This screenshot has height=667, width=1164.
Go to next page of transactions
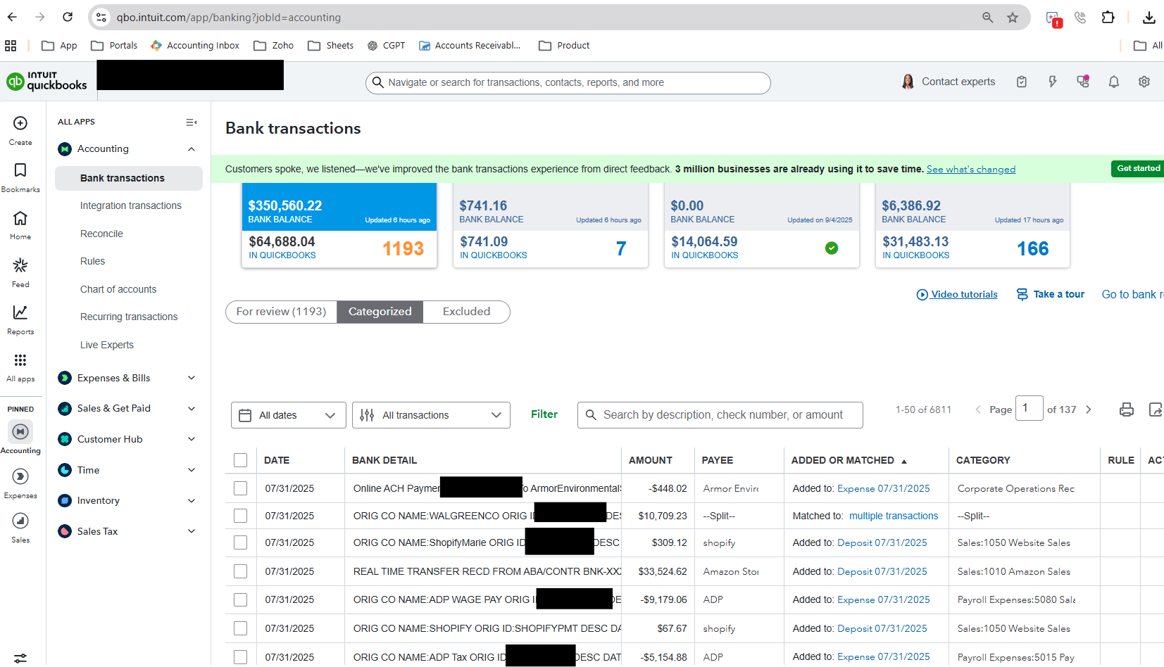coord(1089,409)
